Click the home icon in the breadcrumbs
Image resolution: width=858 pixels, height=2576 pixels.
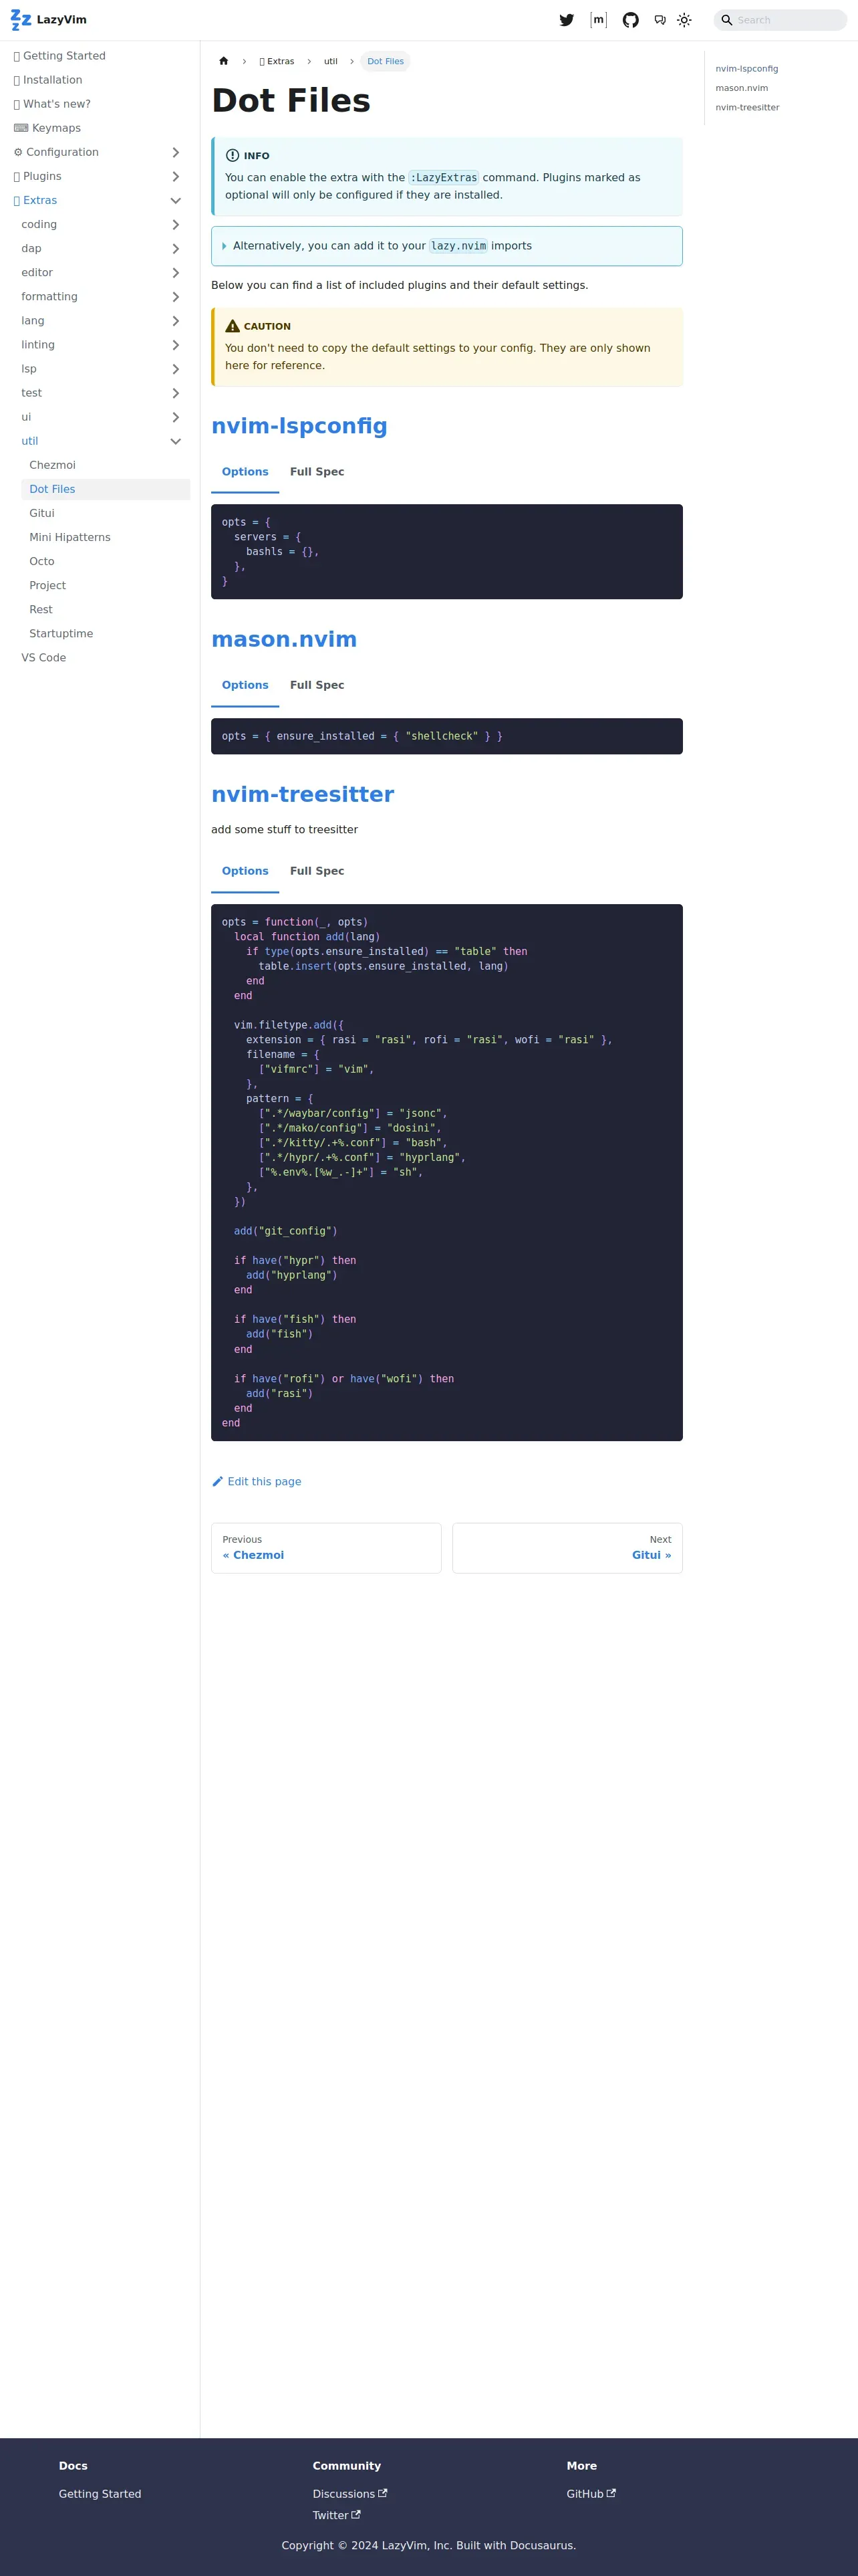click(x=224, y=61)
